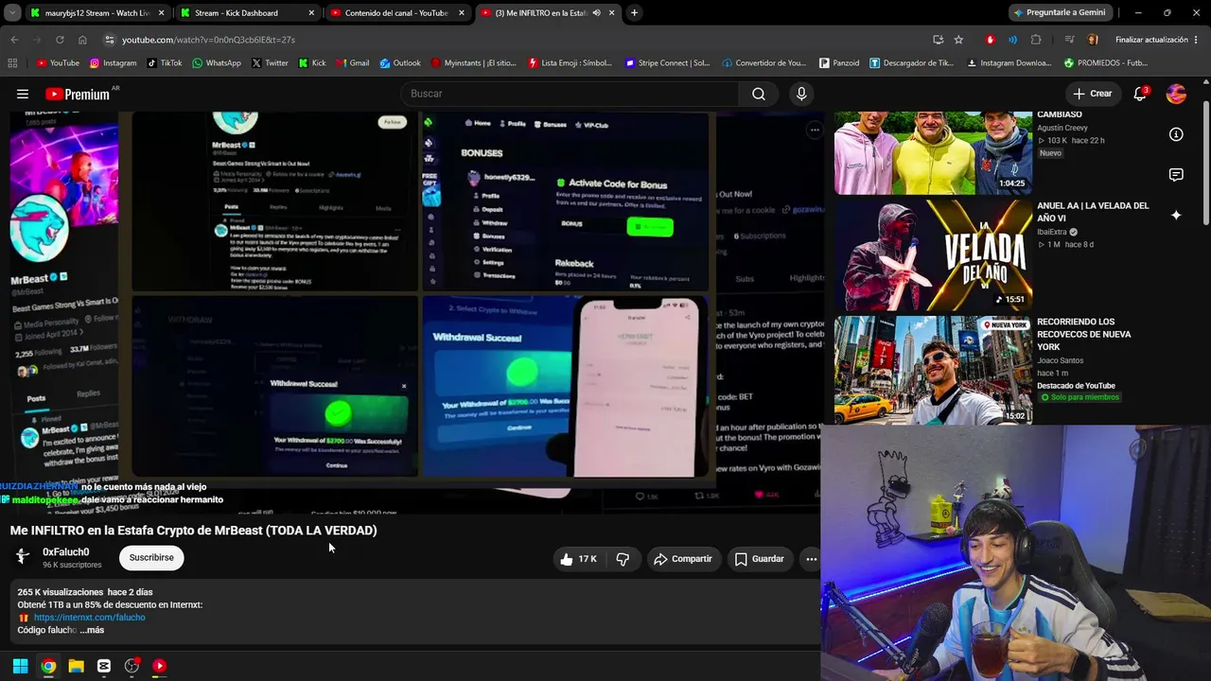Go back in browser history
1211x681 pixels.
coord(14,40)
